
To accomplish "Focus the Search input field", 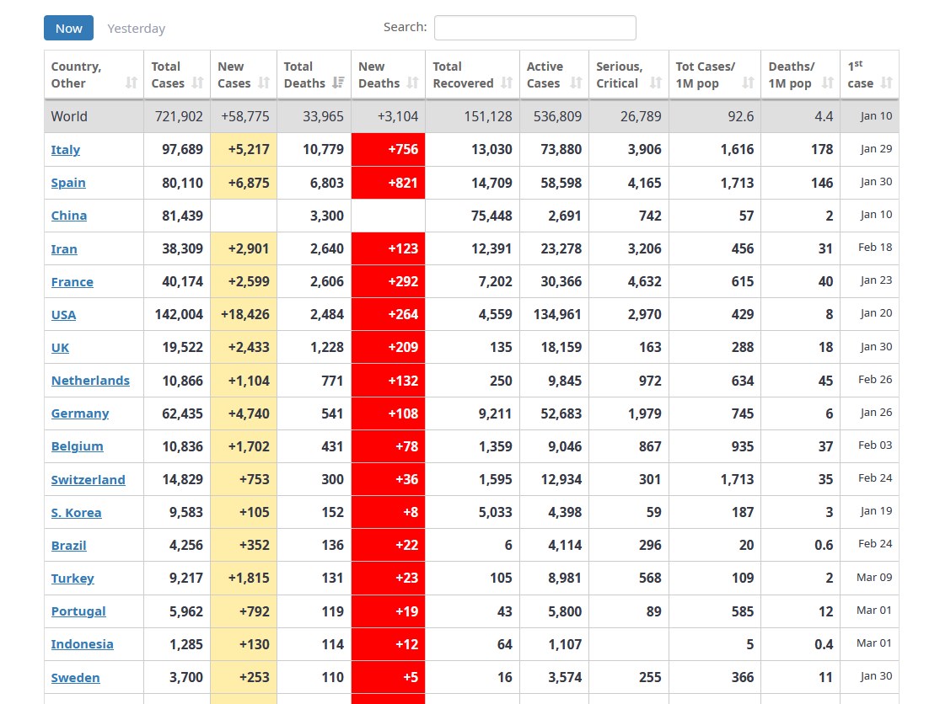I will (534, 28).
